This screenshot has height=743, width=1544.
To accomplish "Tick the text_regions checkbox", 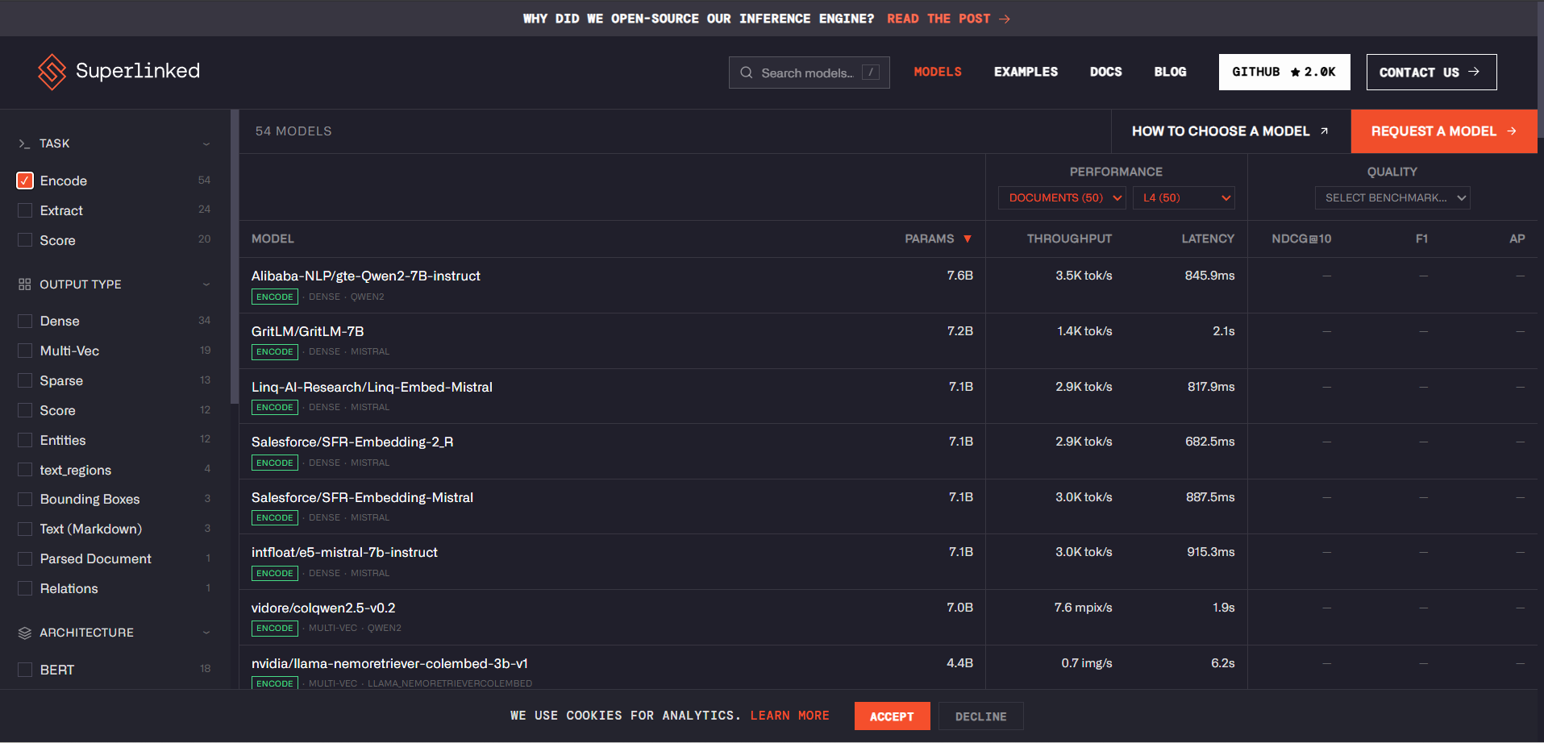I will coord(25,470).
